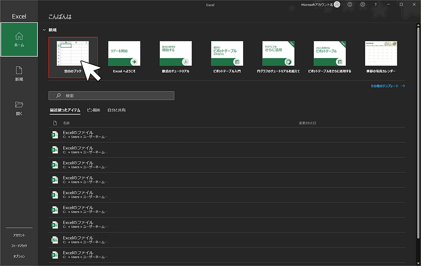The height and width of the screenshot is (266, 421).
Task: Open the 開く folder page in sidebar
Action: (19, 108)
